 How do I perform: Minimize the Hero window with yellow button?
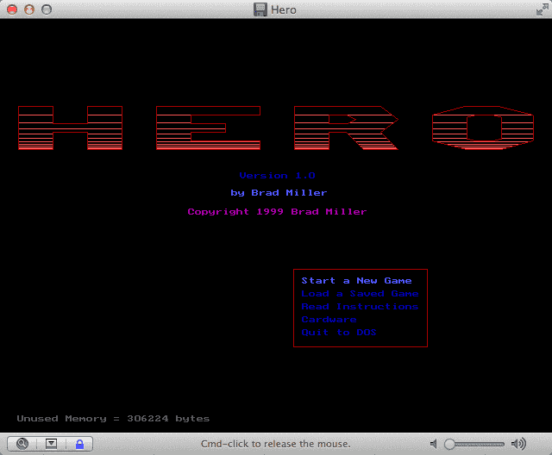click(29, 9)
